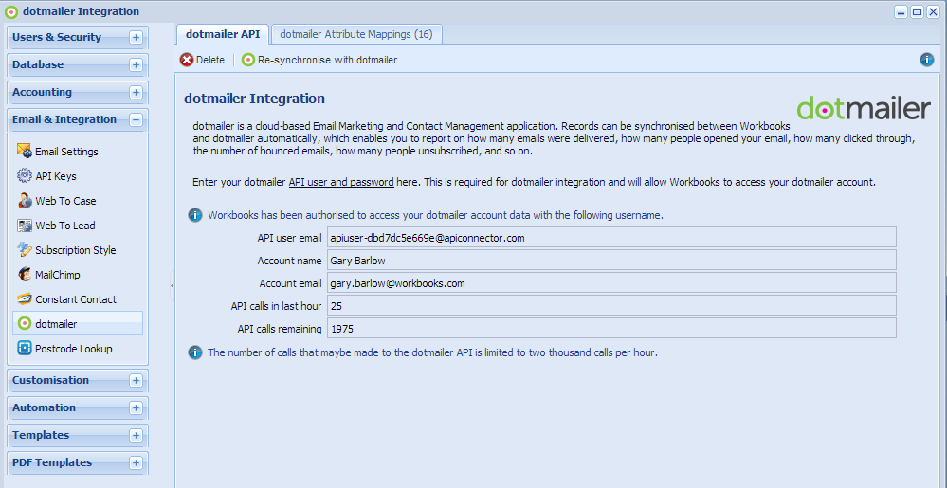Open Email Settings in the sidebar
The image size is (947, 488).
click(x=66, y=152)
